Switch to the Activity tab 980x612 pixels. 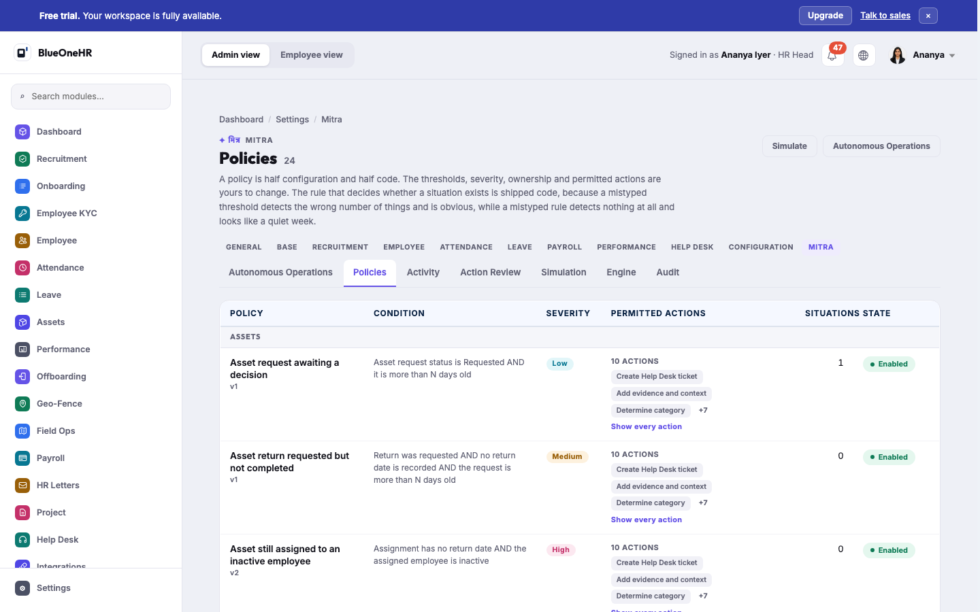(423, 273)
